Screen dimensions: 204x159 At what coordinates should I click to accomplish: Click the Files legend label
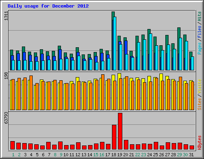pyautogui.click(x=200, y=32)
